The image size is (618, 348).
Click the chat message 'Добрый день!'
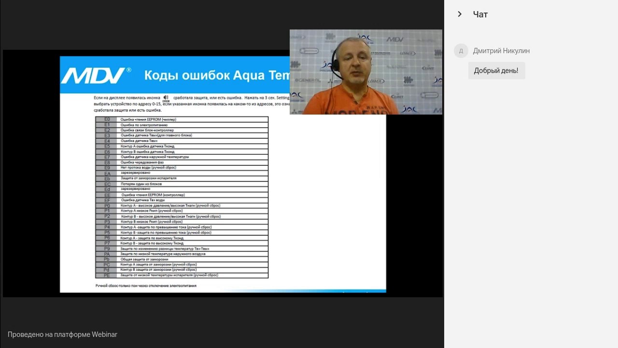click(x=496, y=71)
